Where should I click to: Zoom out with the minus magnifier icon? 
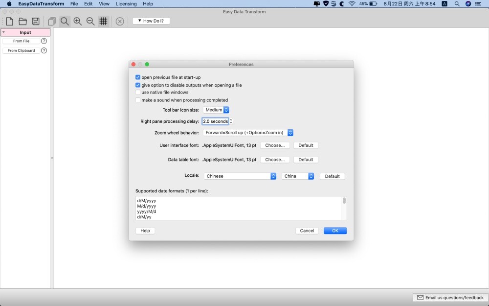click(90, 21)
